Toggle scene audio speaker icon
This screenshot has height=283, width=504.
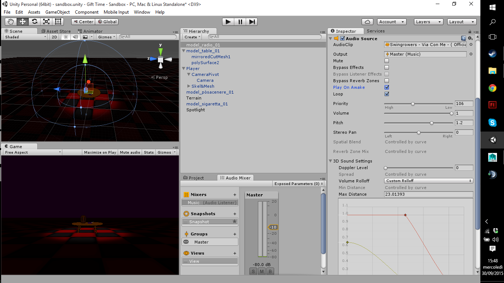75,37
